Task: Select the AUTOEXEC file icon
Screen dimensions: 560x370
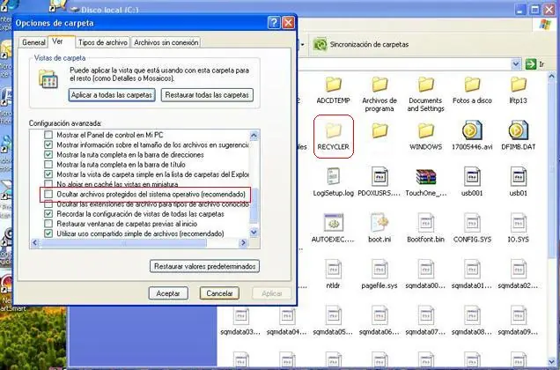Action: [x=333, y=223]
